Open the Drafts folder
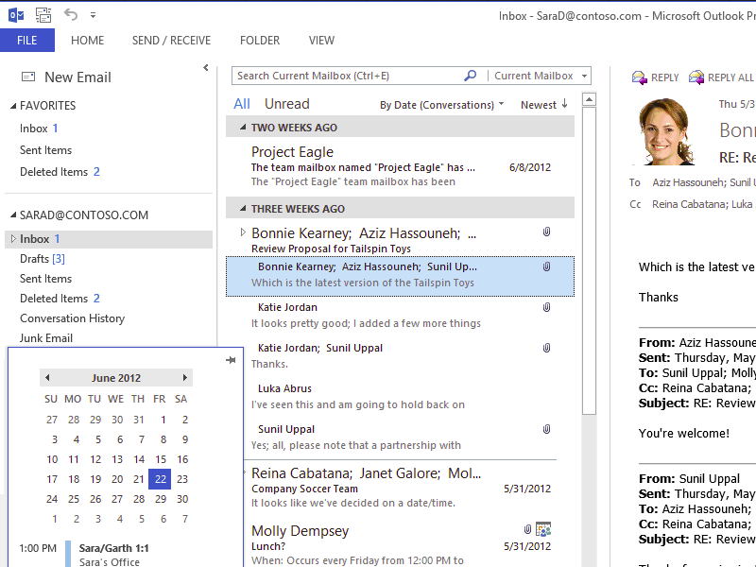Screen dimensions: 756x567 pos(43,259)
